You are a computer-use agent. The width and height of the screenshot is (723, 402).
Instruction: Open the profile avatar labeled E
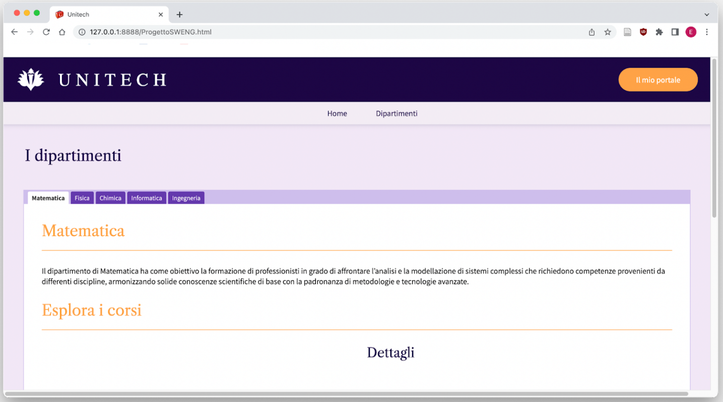tap(691, 32)
